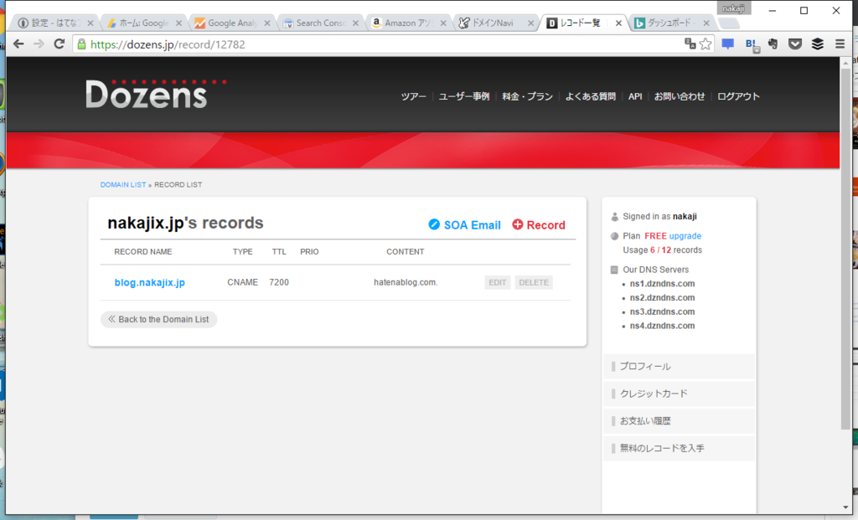This screenshot has height=520, width=858.
Task: Open the お問い合わせ page
Action: coord(680,96)
